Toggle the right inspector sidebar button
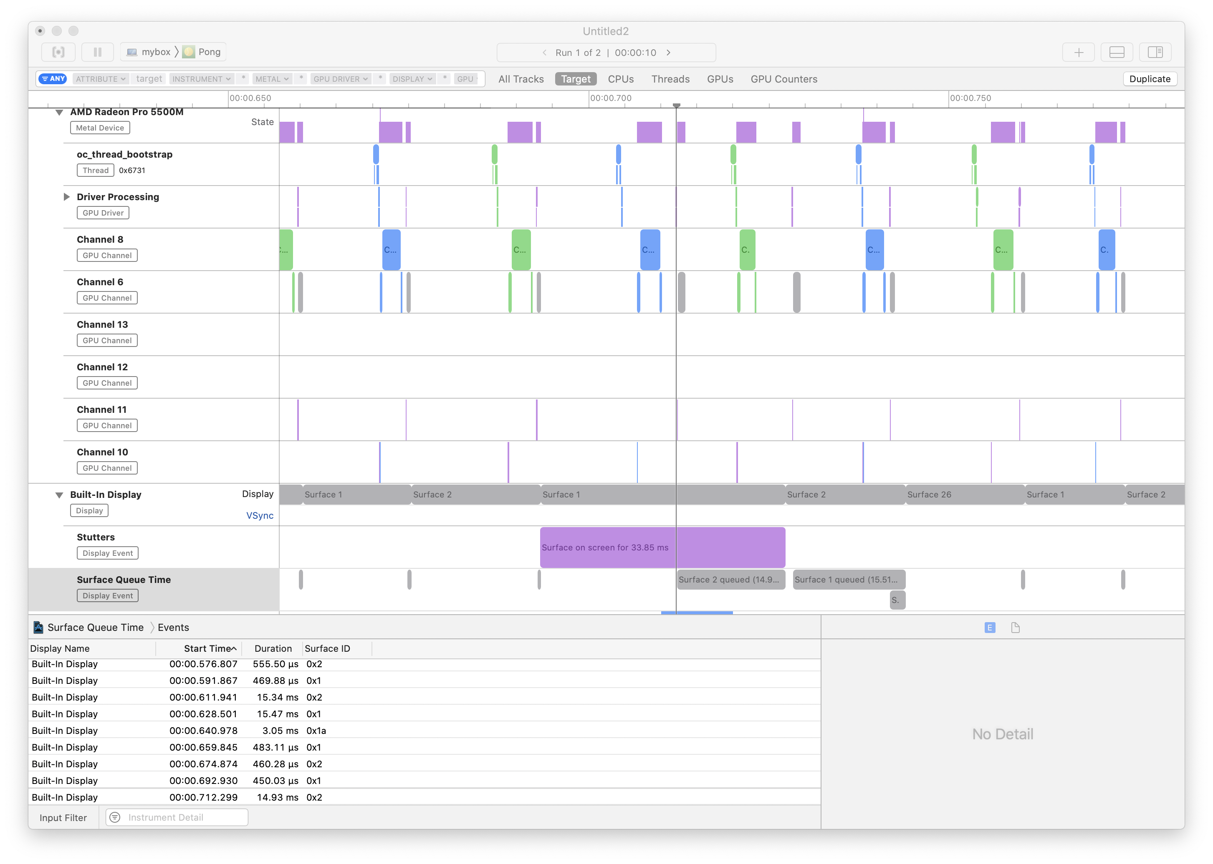Viewport: 1213px width, 864px height. coord(1155,52)
